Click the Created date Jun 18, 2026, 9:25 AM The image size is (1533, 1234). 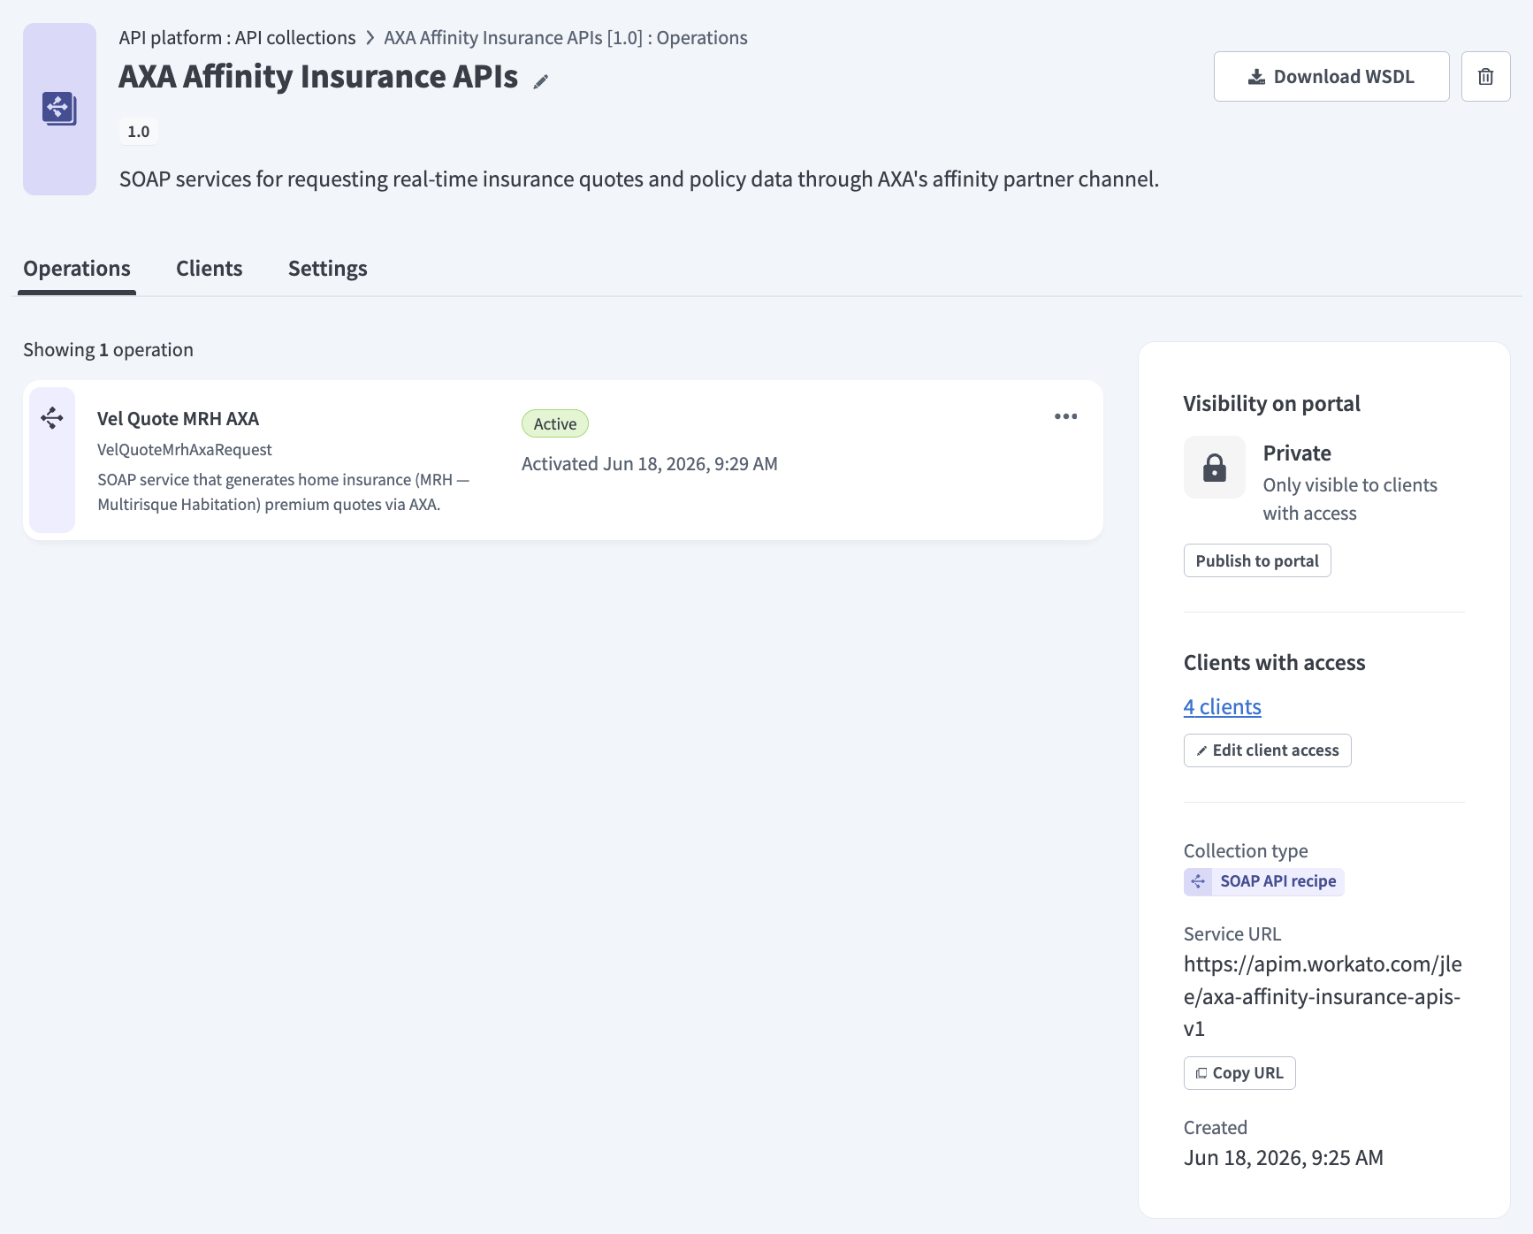1283,1158
